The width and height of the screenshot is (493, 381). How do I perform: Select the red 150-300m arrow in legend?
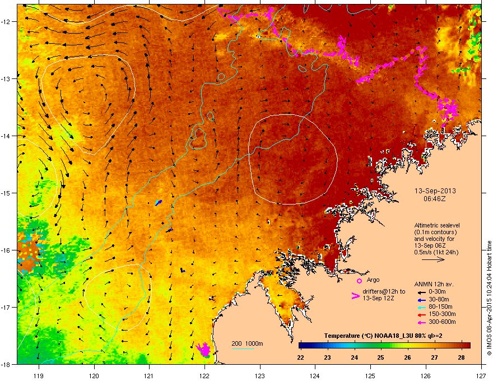[x=421, y=315]
